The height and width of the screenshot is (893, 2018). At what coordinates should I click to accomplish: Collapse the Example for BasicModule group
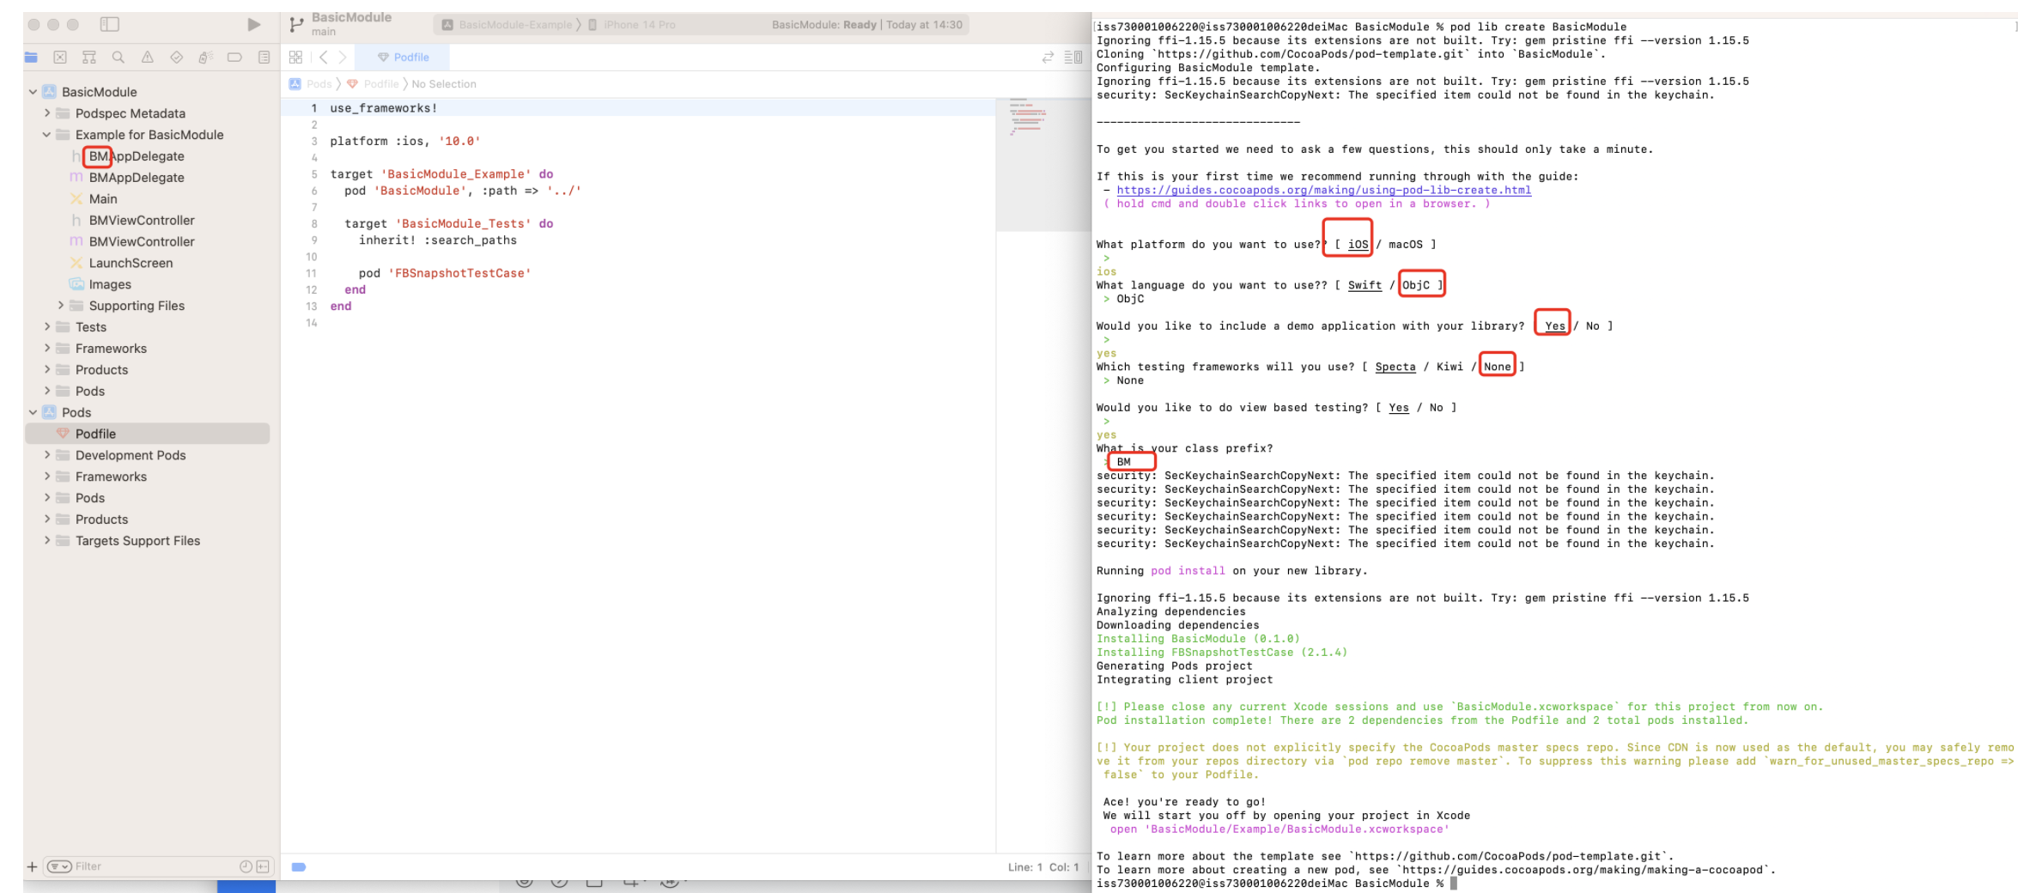(x=47, y=135)
